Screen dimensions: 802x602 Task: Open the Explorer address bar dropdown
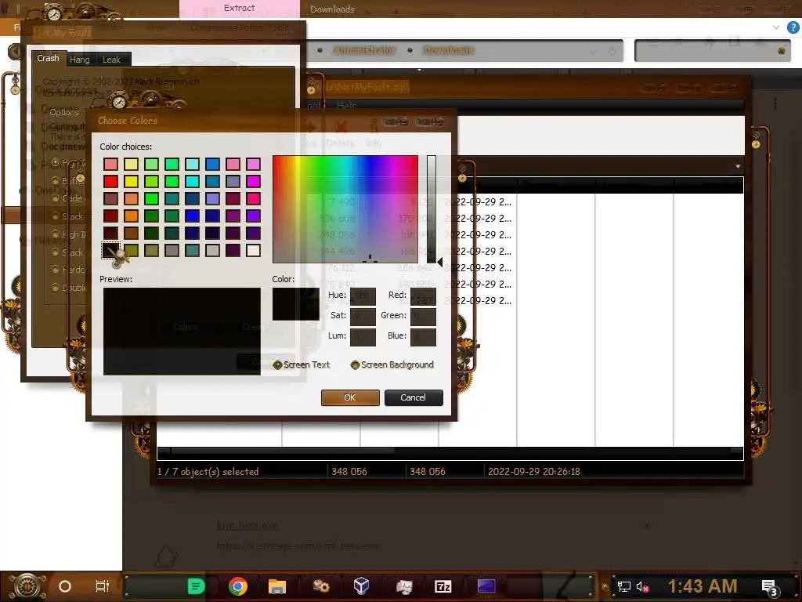tap(594, 51)
